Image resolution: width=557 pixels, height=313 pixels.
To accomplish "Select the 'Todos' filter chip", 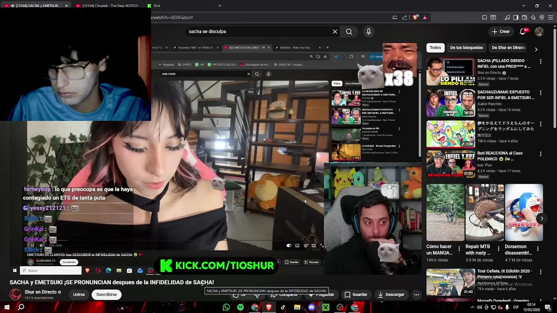I will click(436, 47).
